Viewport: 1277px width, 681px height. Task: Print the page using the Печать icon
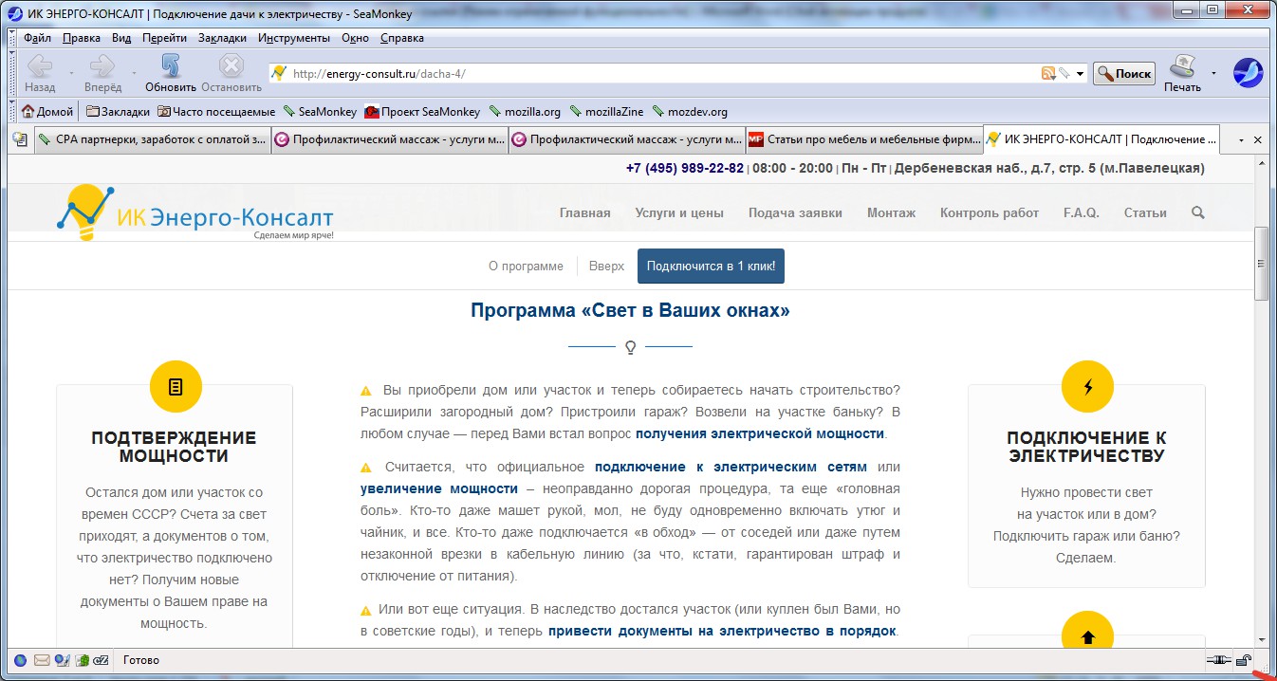coord(1182,72)
